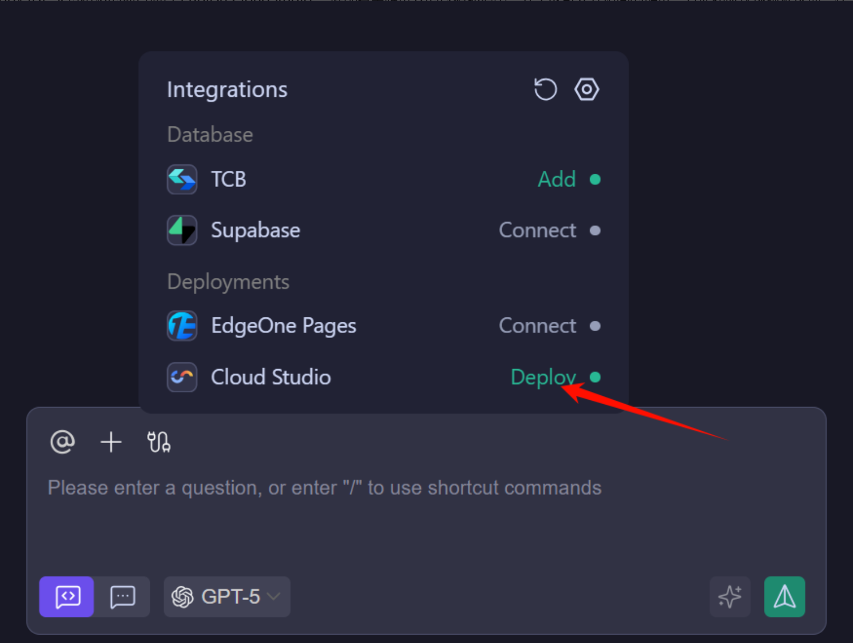Click Connect next to Supabase
Image resolution: width=853 pixels, height=643 pixels.
(537, 230)
